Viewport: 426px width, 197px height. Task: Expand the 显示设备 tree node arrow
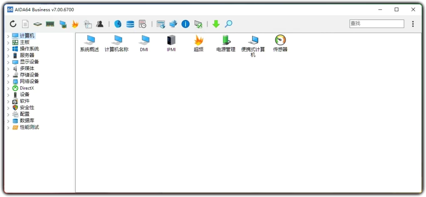[8, 62]
